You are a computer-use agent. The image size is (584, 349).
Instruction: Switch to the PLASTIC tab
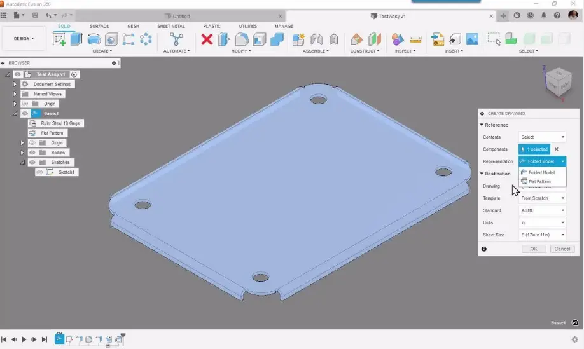212,26
